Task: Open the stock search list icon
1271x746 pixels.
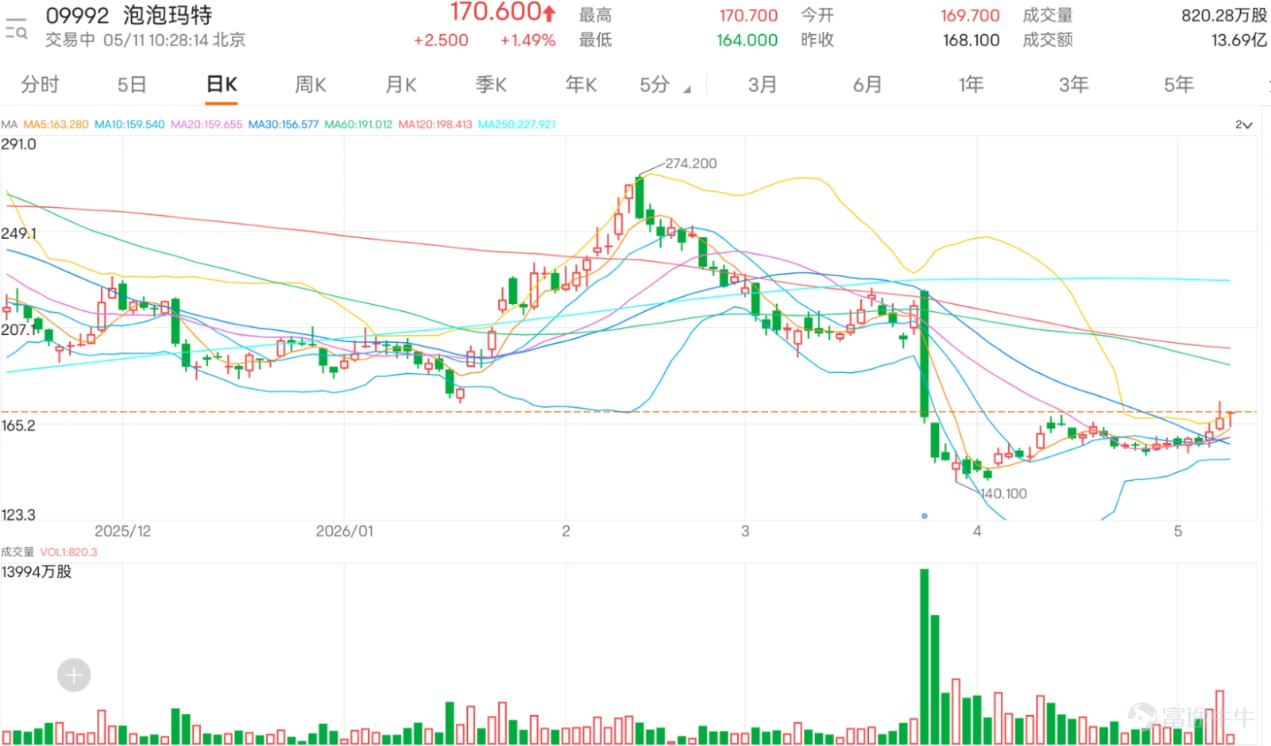Action: pos(16,28)
